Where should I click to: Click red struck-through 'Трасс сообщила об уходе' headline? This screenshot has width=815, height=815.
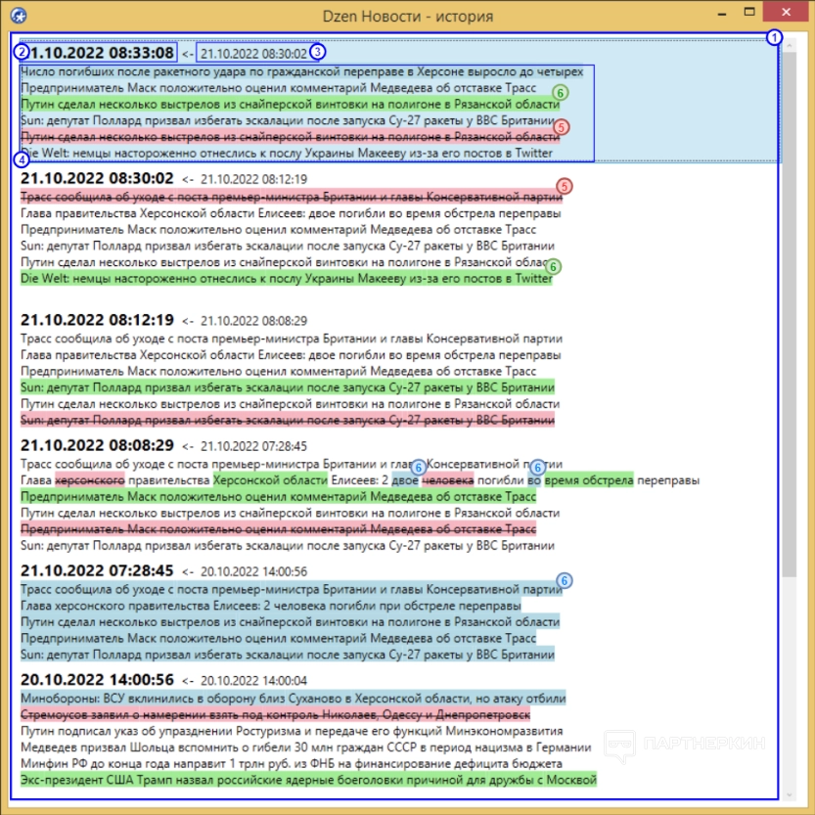coord(292,197)
